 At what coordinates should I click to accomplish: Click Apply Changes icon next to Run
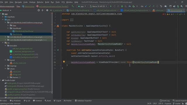pos(115,6)
